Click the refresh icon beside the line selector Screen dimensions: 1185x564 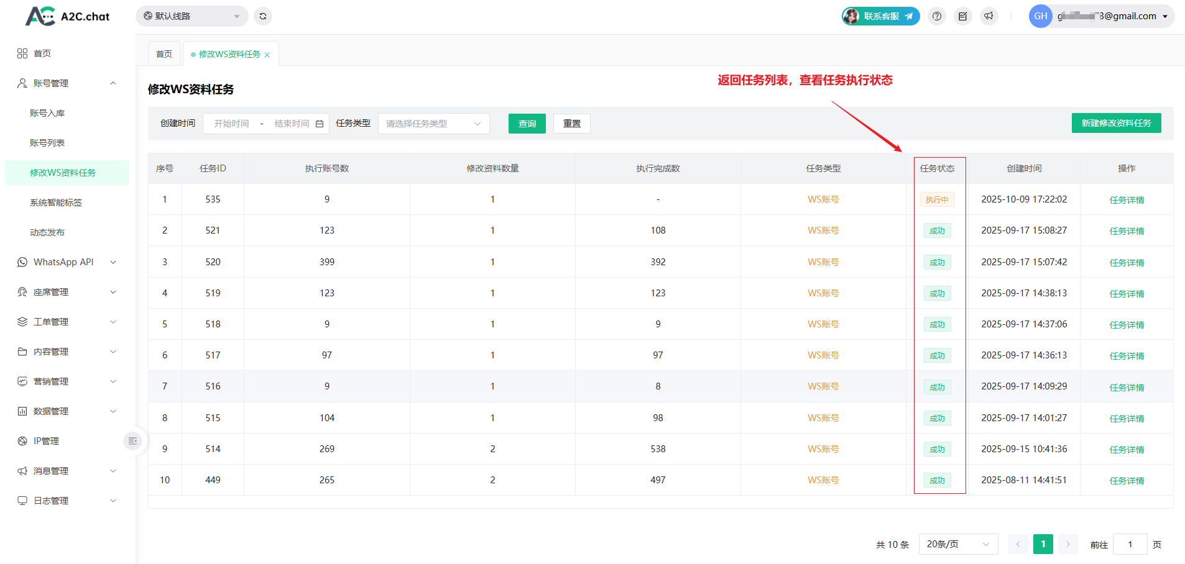click(263, 16)
